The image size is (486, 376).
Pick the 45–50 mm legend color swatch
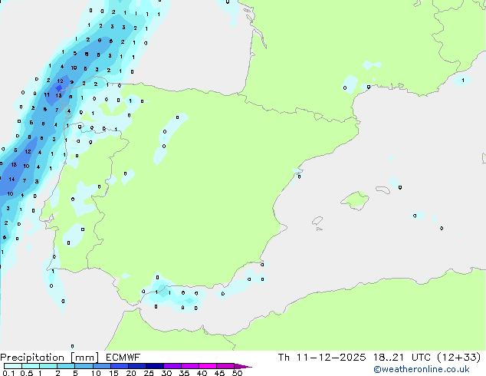225,366
